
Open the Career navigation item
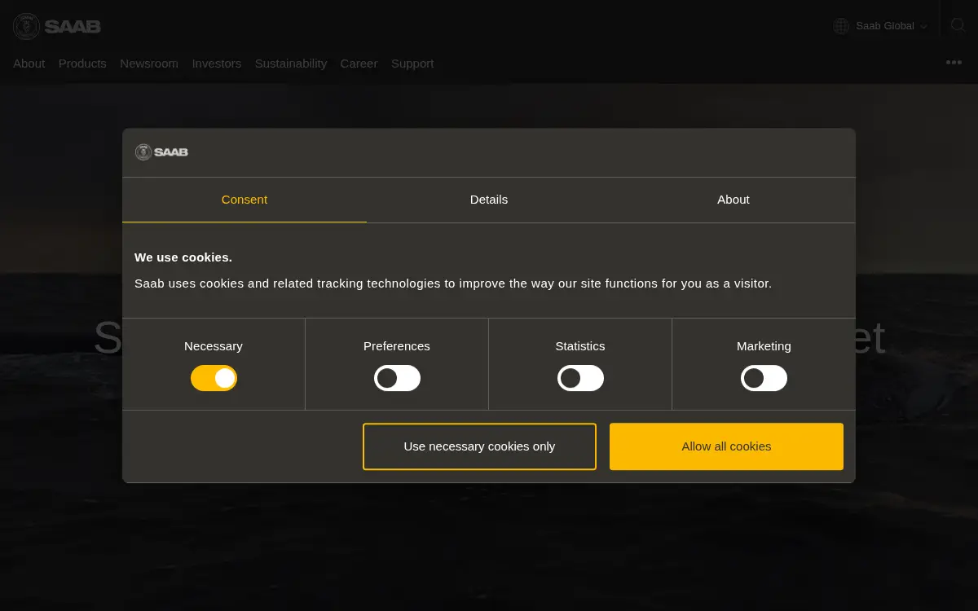[x=359, y=64]
